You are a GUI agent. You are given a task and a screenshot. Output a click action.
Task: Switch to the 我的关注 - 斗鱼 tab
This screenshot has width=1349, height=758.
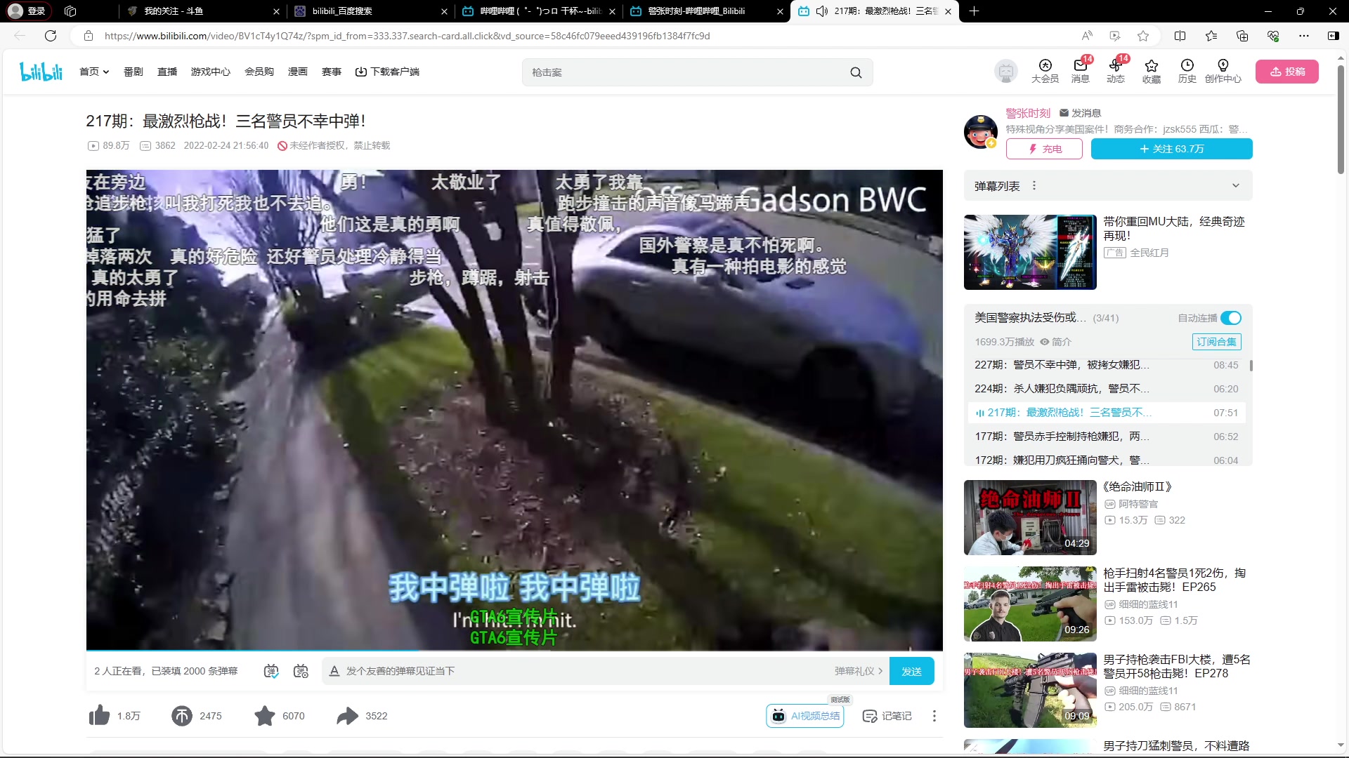point(173,11)
